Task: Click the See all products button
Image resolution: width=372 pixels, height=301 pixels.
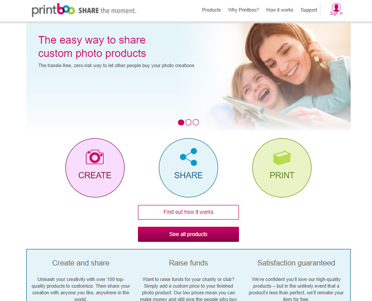Action: click(188, 234)
